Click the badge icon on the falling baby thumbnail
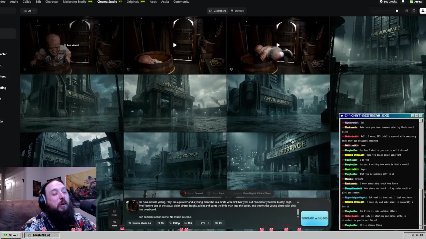This screenshot has width=426, height=239. pos(231,69)
